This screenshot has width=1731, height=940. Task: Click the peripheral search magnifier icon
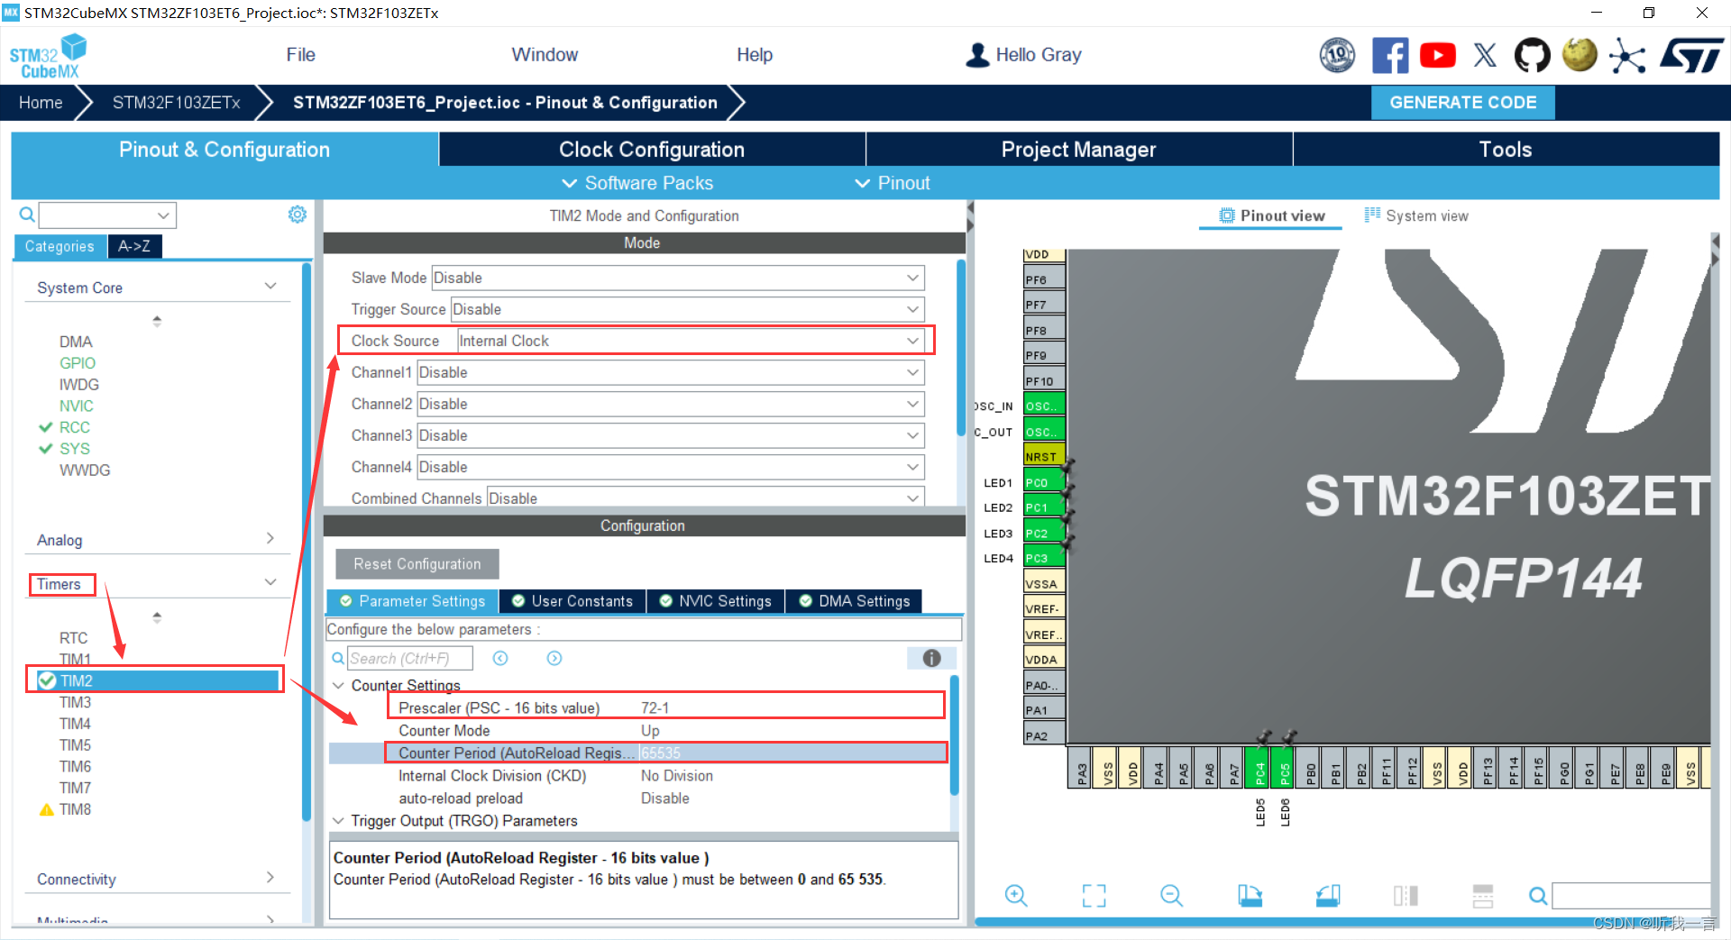click(x=27, y=214)
